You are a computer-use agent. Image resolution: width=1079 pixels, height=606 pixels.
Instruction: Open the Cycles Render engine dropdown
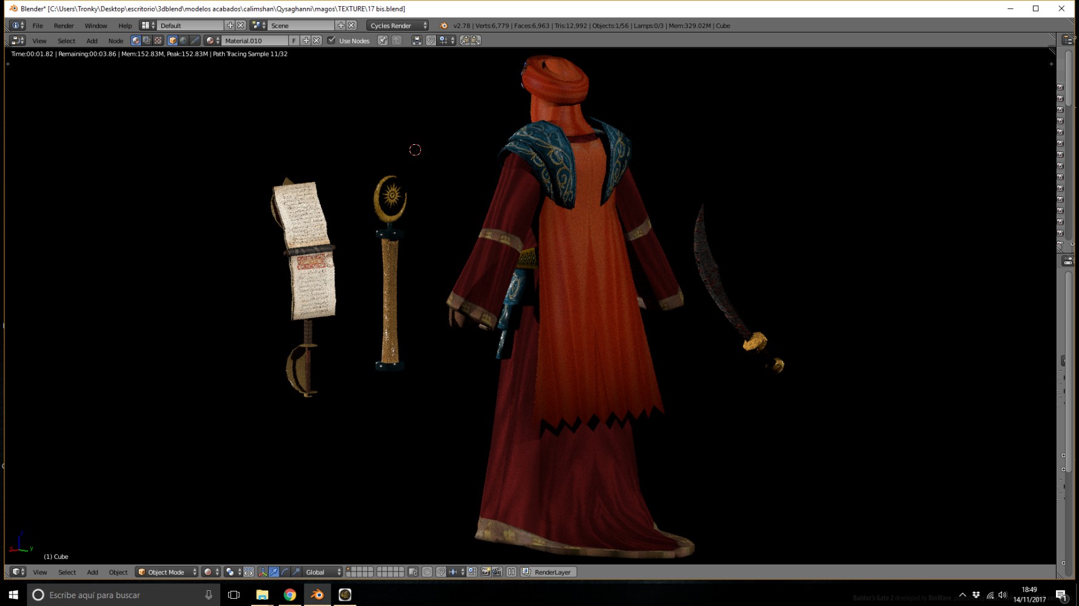(397, 25)
